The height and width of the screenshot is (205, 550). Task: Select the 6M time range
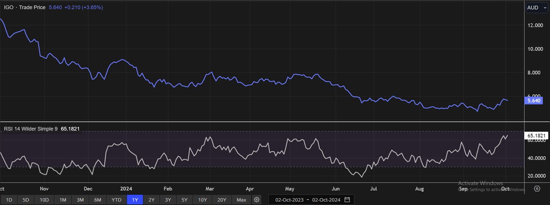[98, 200]
